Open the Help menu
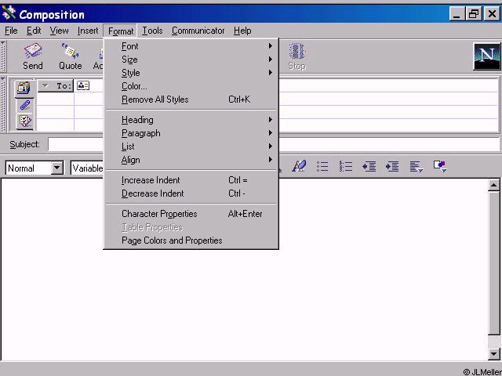 pyautogui.click(x=242, y=31)
